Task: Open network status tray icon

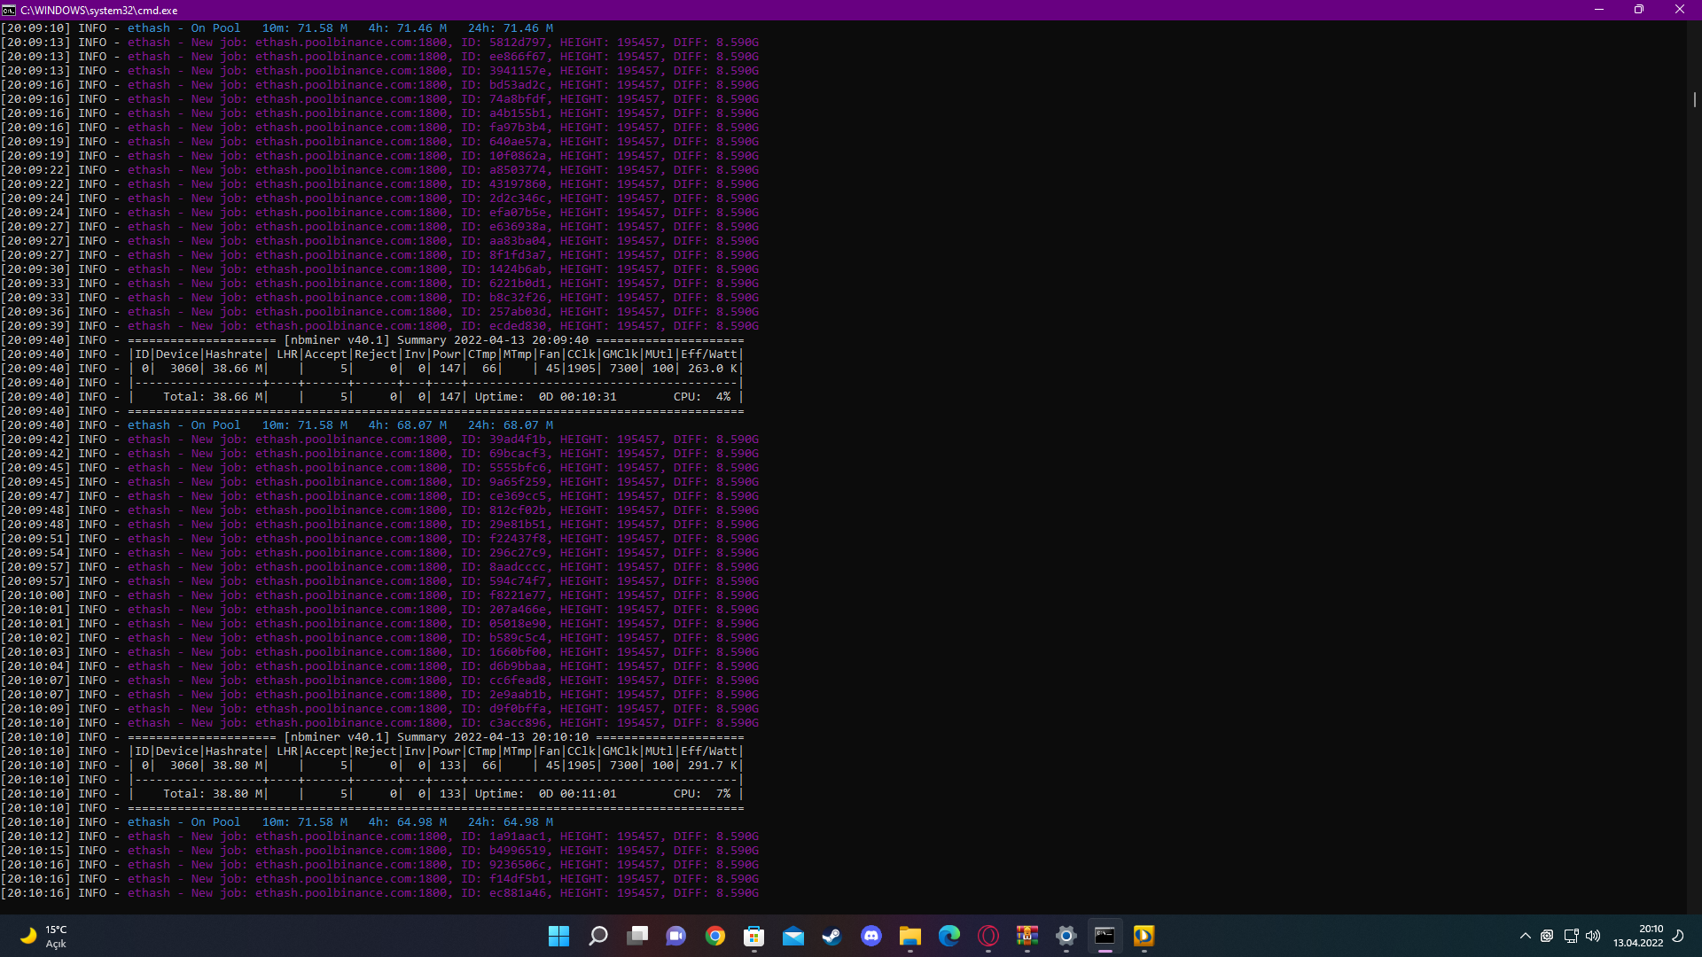Action: pyautogui.click(x=1571, y=936)
